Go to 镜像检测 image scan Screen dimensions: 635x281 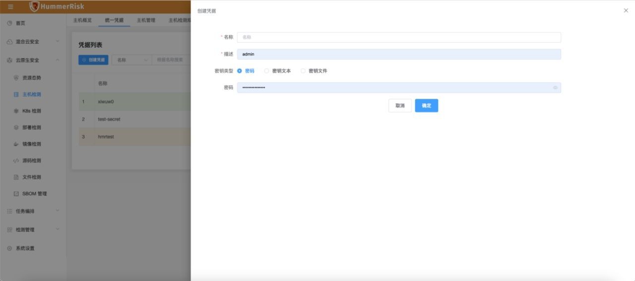pos(31,144)
